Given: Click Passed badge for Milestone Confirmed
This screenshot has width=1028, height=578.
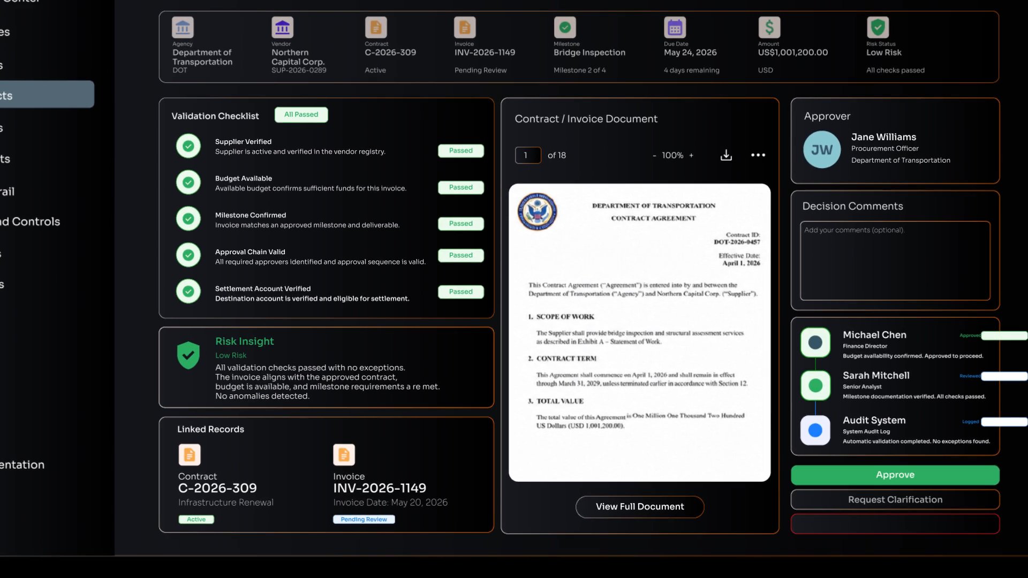Looking at the screenshot, I should point(461,224).
